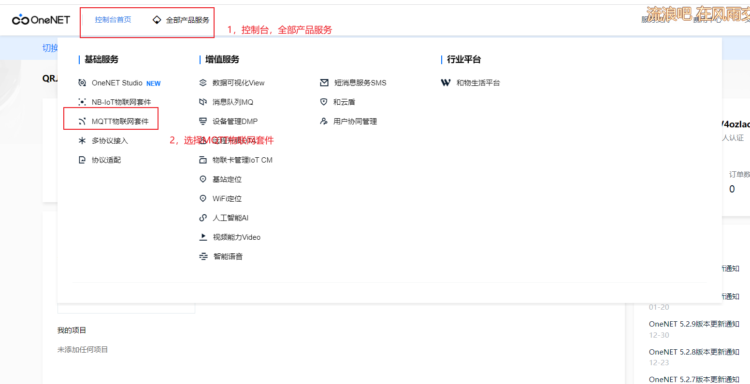Click the monitor icon beside 设备管理DMP
This screenshot has height=384, width=750.
(x=203, y=121)
